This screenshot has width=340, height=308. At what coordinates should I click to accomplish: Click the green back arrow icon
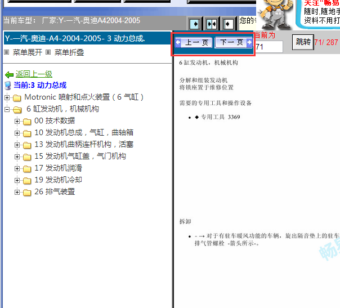10,75
